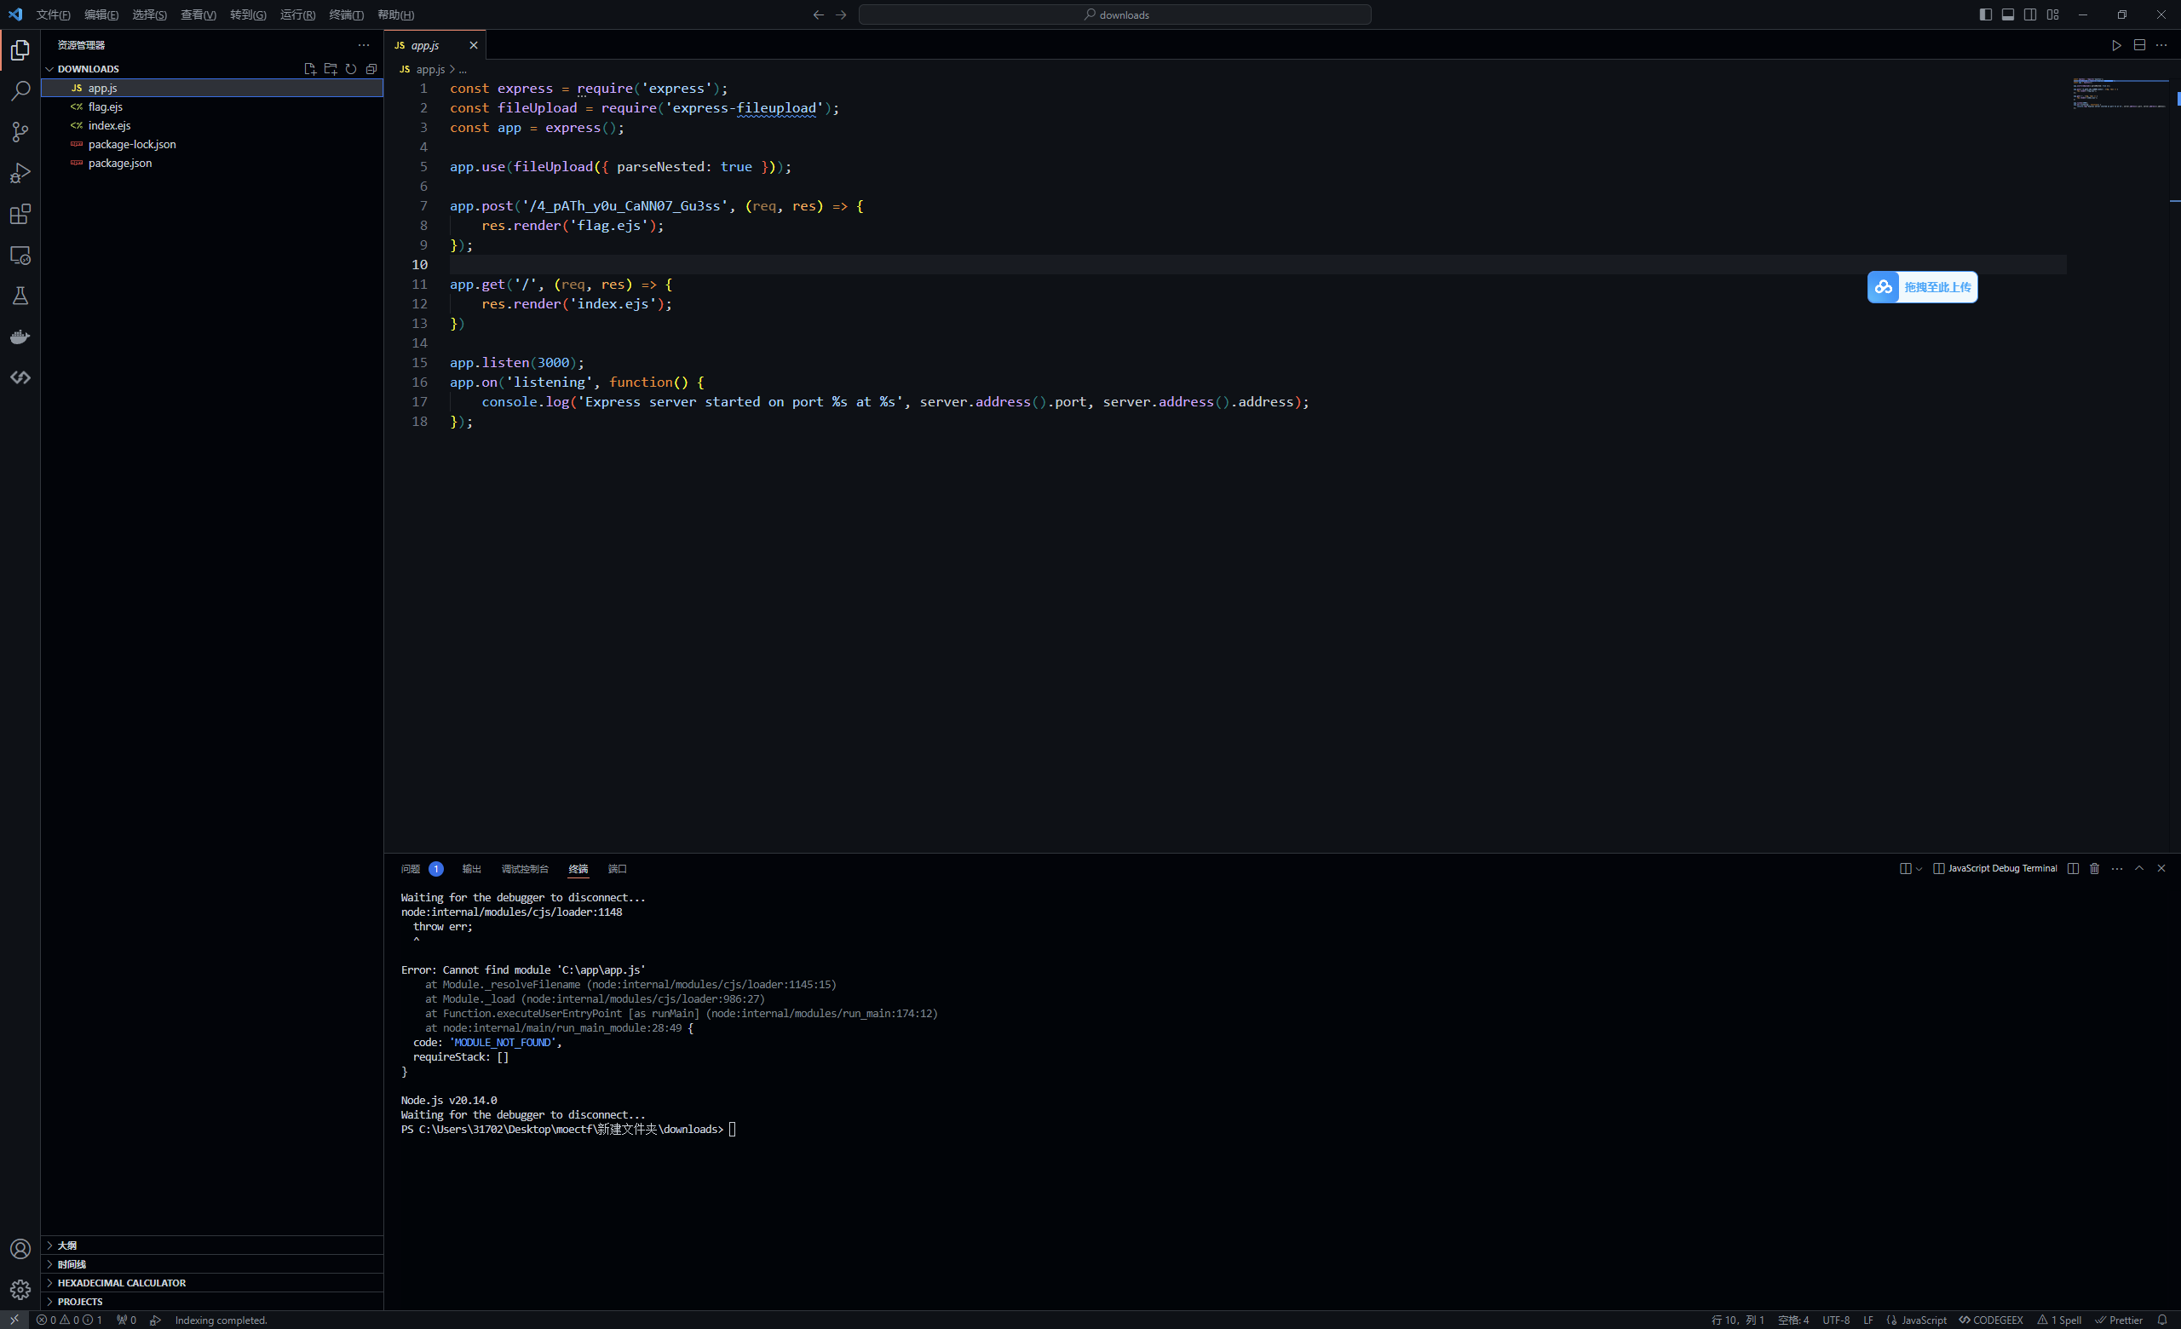Open the Manage settings gear
The height and width of the screenshot is (1329, 2181).
click(20, 1289)
